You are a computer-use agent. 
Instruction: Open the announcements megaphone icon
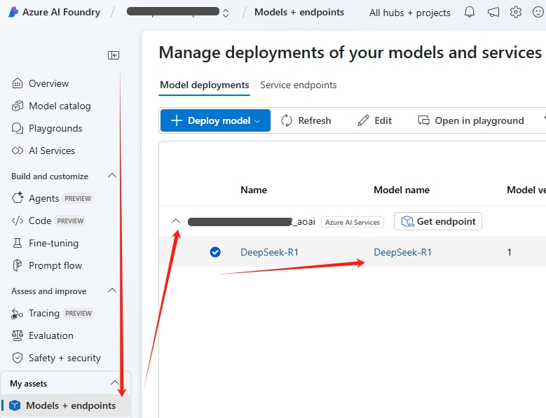point(493,12)
